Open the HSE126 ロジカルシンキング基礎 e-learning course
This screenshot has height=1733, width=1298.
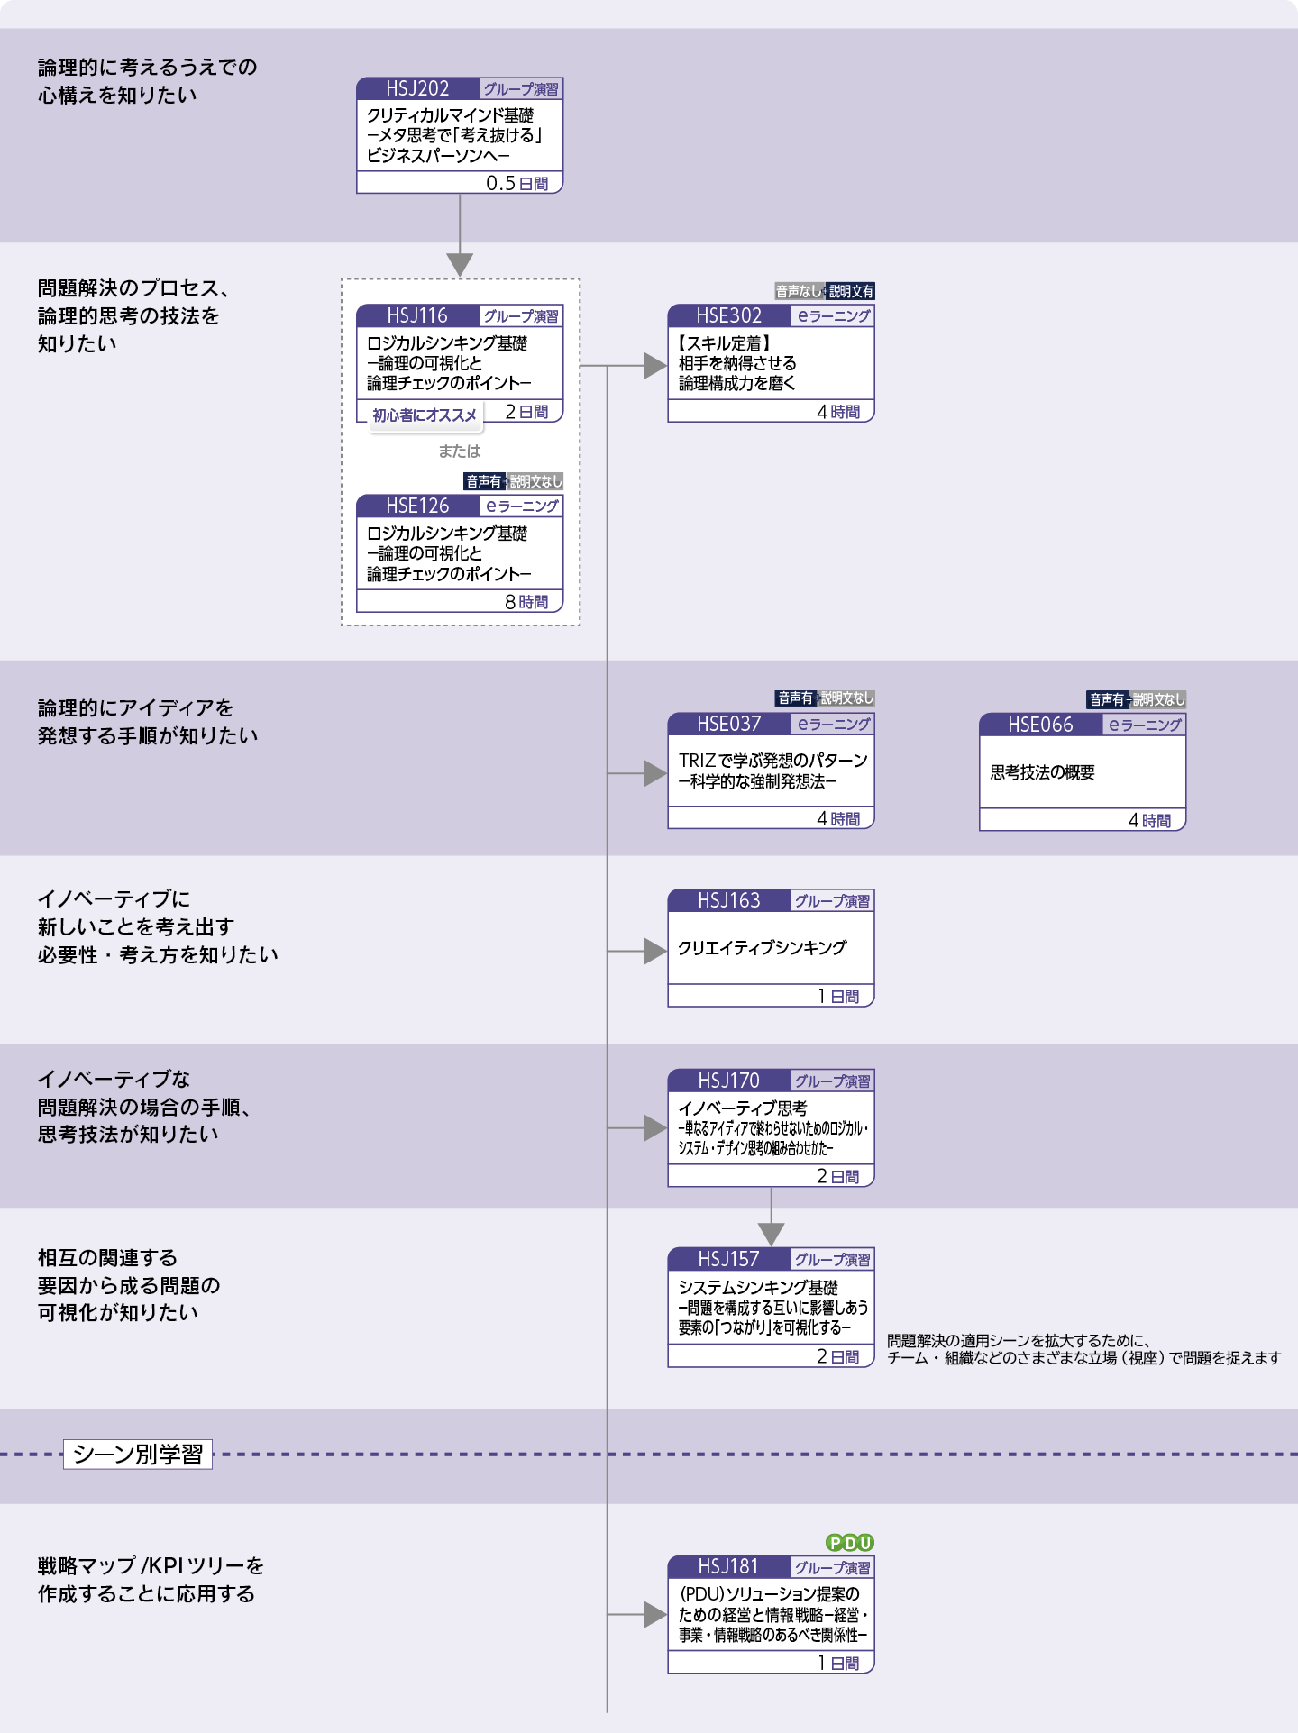tap(460, 553)
